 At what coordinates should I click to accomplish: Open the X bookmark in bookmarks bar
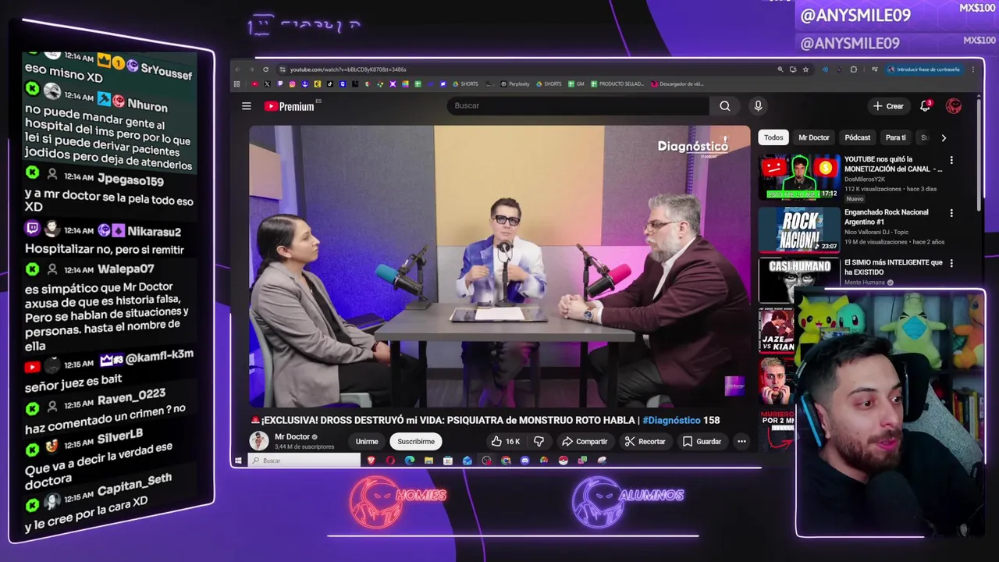tap(267, 84)
